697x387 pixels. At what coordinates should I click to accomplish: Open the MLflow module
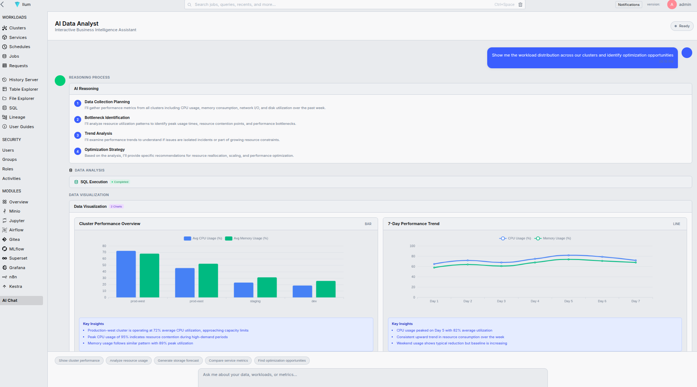17,249
